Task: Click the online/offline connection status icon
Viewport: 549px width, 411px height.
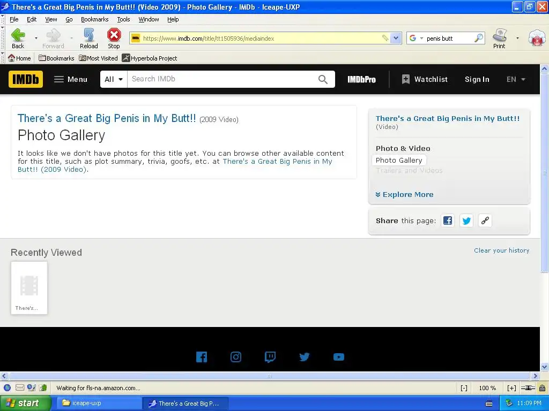Action: click(528, 388)
